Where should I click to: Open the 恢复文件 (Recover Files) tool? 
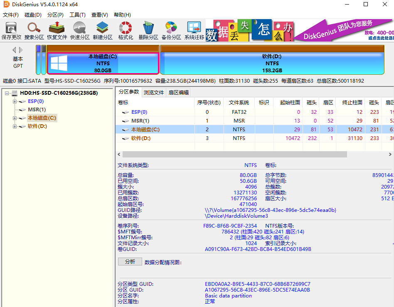[x=57, y=30]
